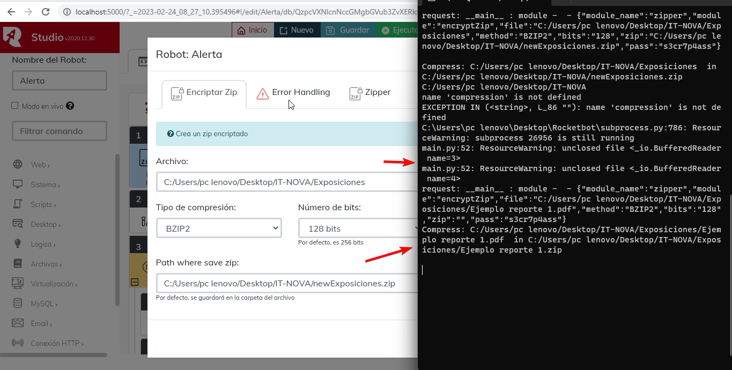Reload the page with browser refresh button
The height and width of the screenshot is (370, 732).
tap(46, 12)
